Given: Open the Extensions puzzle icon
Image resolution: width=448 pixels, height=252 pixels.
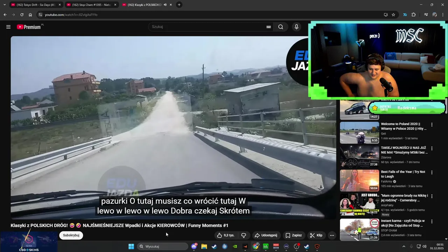Looking at the screenshot, I should click(x=414, y=15).
